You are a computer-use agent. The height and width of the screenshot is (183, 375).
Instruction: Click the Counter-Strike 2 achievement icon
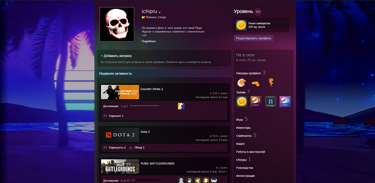[181, 106]
